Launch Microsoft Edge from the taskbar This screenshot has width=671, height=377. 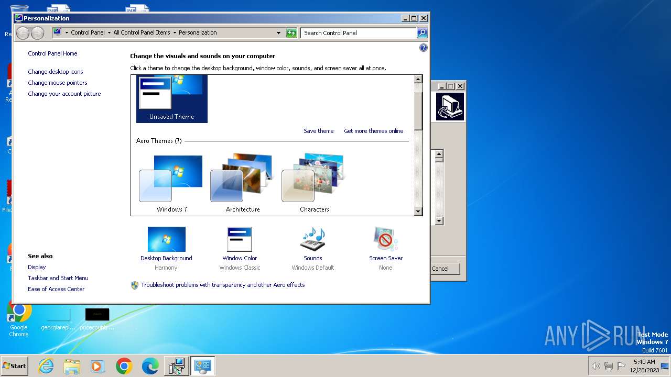point(150,366)
